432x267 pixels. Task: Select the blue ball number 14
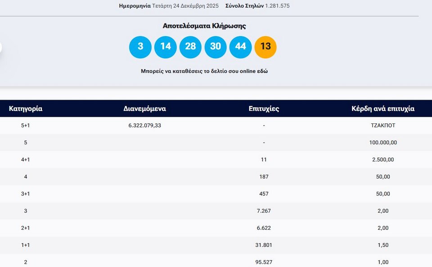(166, 47)
